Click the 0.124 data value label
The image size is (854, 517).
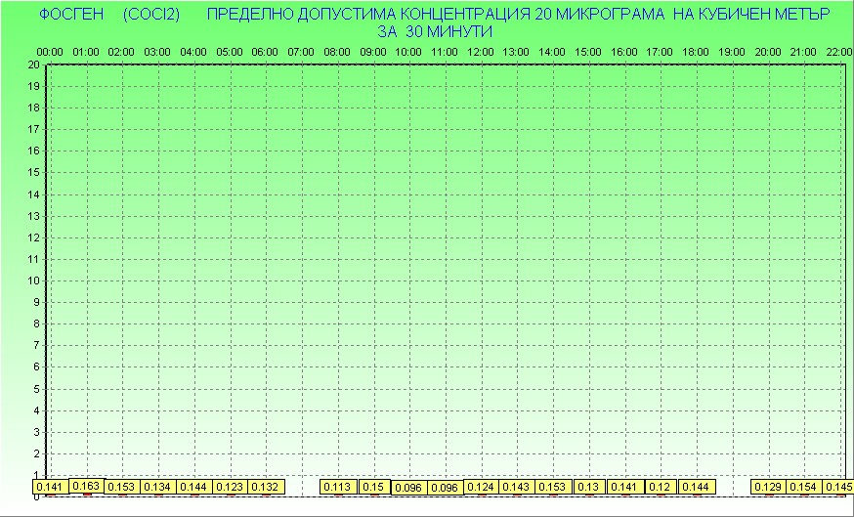tap(481, 487)
